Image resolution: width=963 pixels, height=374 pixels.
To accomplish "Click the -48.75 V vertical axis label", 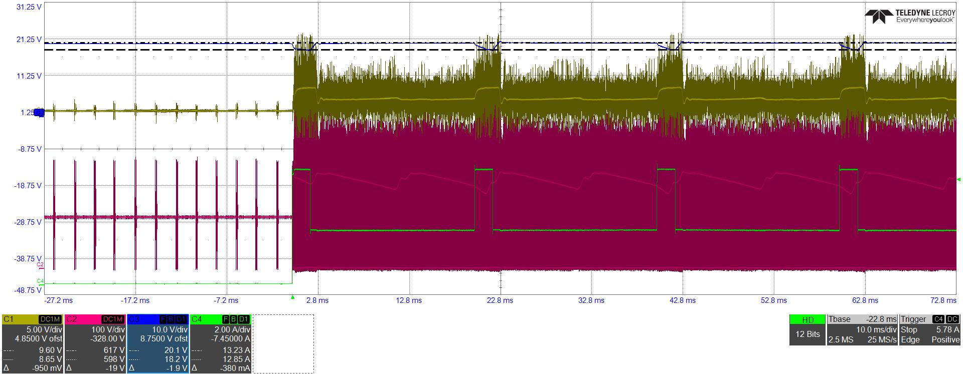I will coord(28,290).
